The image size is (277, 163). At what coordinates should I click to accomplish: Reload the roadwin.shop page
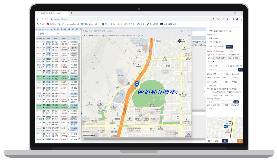pos(47,19)
